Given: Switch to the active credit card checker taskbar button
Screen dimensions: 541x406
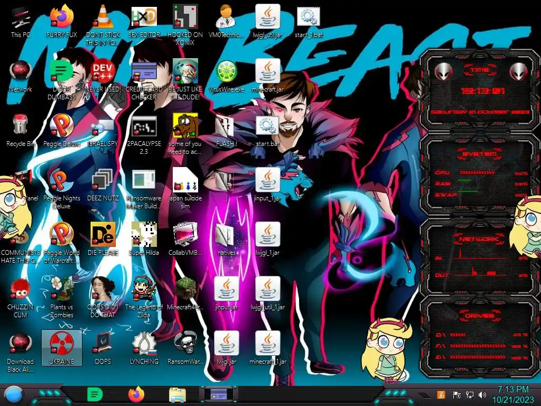Looking at the screenshot, I should click(218, 394).
